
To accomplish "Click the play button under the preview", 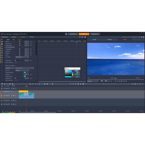I will tap(122, 81).
